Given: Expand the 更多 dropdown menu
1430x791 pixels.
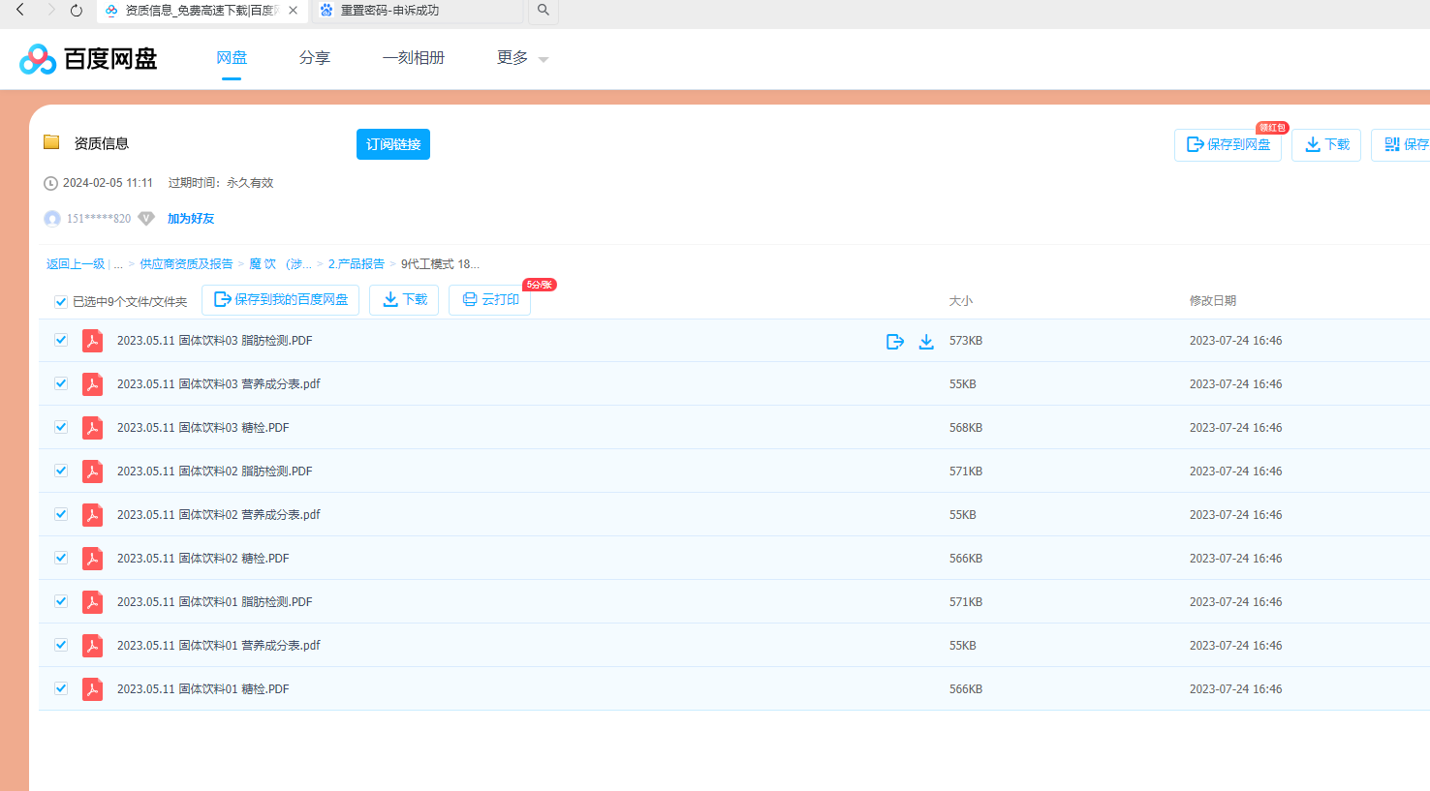Looking at the screenshot, I should (x=522, y=58).
